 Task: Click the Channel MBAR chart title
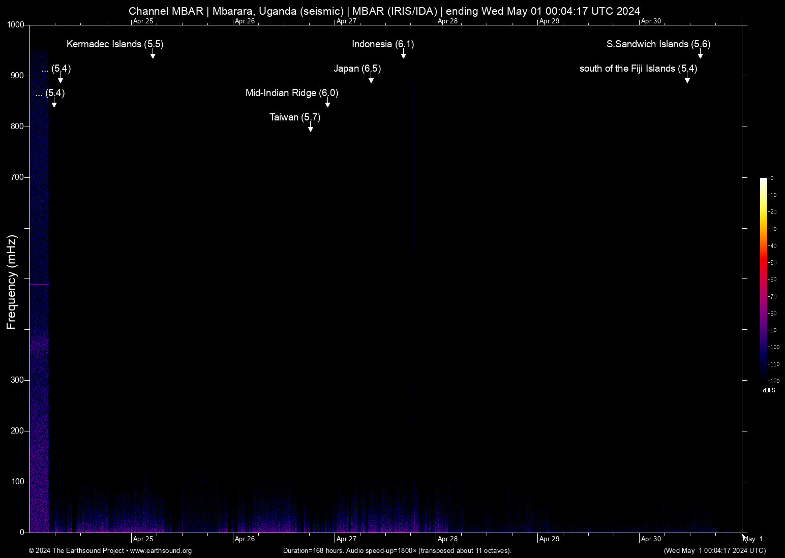(384, 11)
